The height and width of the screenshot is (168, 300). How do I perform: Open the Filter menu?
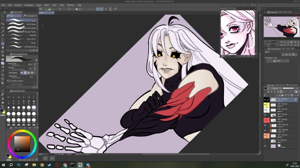[62, 5]
